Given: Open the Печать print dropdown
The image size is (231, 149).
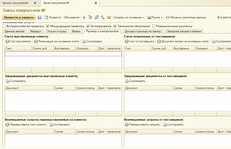Looking at the screenshot, I should click(x=155, y=17).
